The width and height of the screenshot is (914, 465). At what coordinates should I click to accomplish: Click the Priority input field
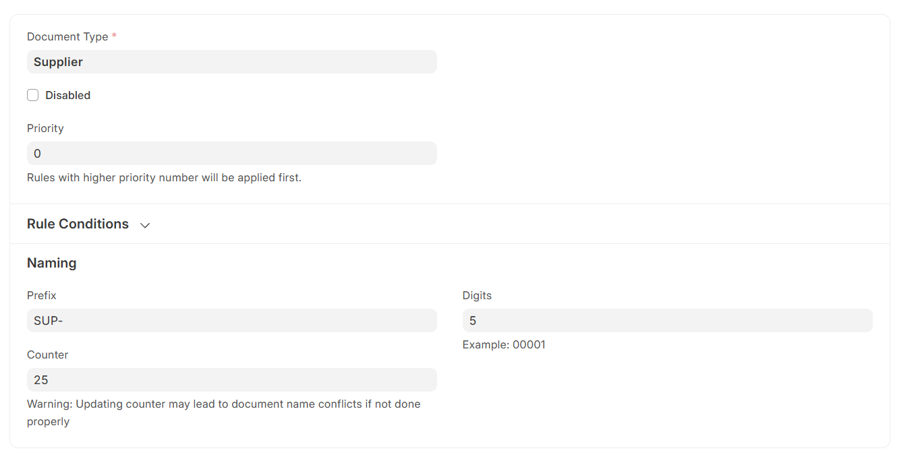point(231,154)
